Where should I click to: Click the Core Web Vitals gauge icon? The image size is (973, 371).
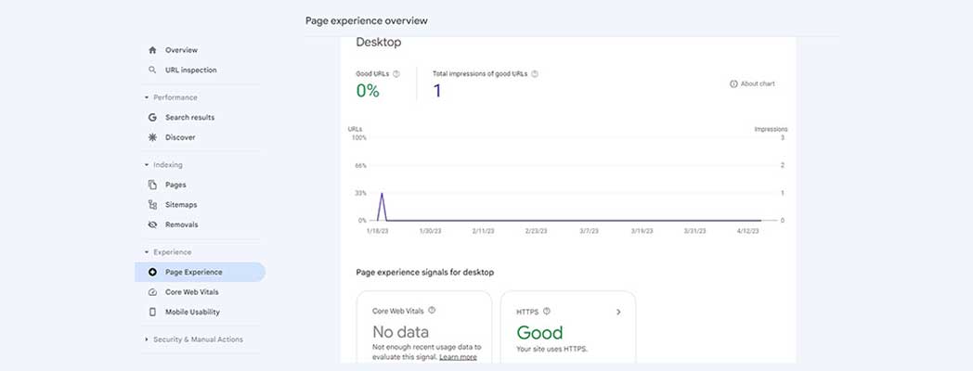tap(152, 292)
